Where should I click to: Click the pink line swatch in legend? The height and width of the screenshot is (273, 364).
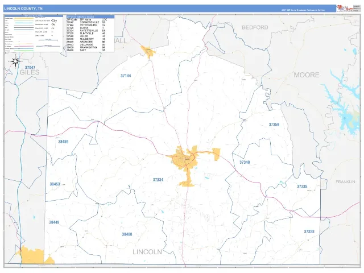click(24, 46)
